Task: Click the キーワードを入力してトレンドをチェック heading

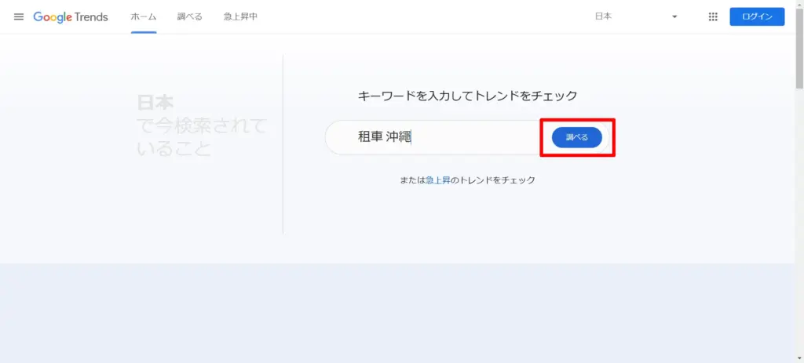Action: click(467, 96)
